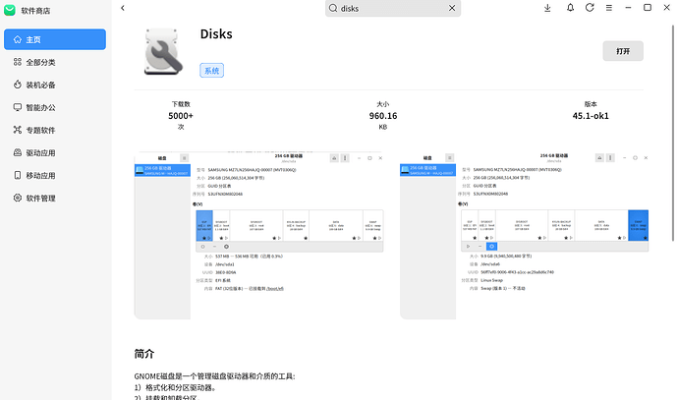
Task: Minimize the software store window
Action: point(628,8)
